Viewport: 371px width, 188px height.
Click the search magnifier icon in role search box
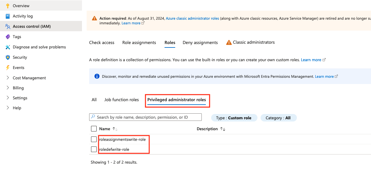click(x=93, y=117)
